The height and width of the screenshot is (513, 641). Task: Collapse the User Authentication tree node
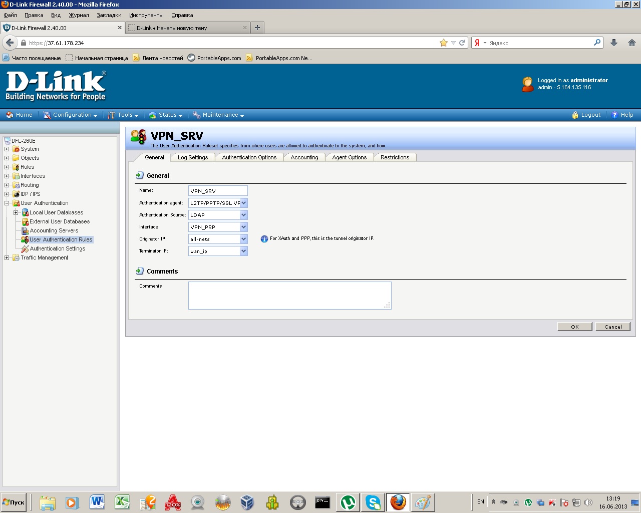coord(7,203)
